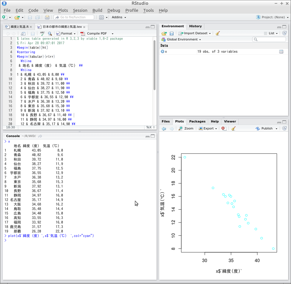Screen dimensions: 291x284
Task: Click the Compile PDF button
Action: click(94, 33)
